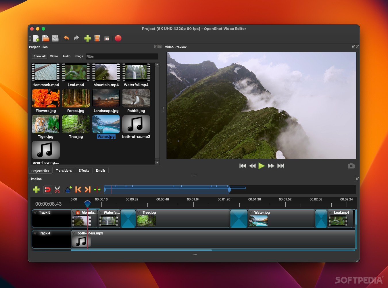Image resolution: width=388 pixels, height=288 pixels.
Task: Show only Video files
Action: [x=54, y=56]
